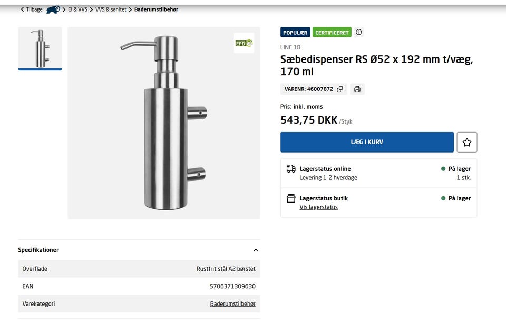The image size is (506, 324).
Task: Collapse the Specifikationer section
Action: click(256, 250)
